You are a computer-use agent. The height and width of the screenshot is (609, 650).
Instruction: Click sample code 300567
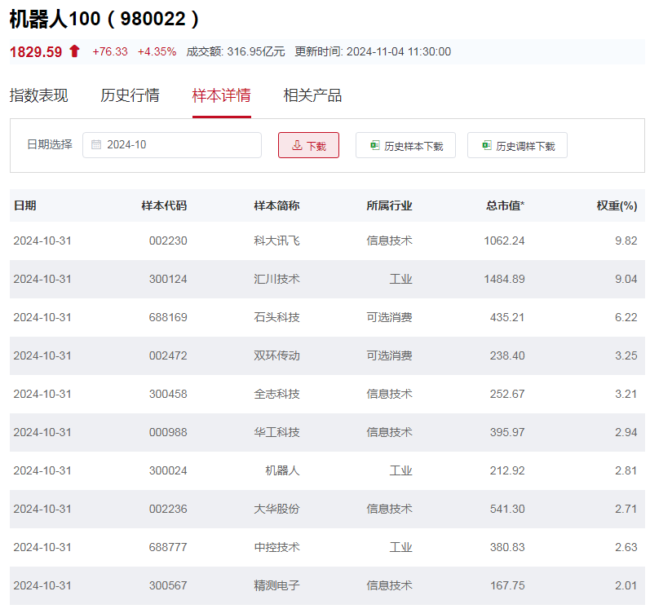[168, 585]
